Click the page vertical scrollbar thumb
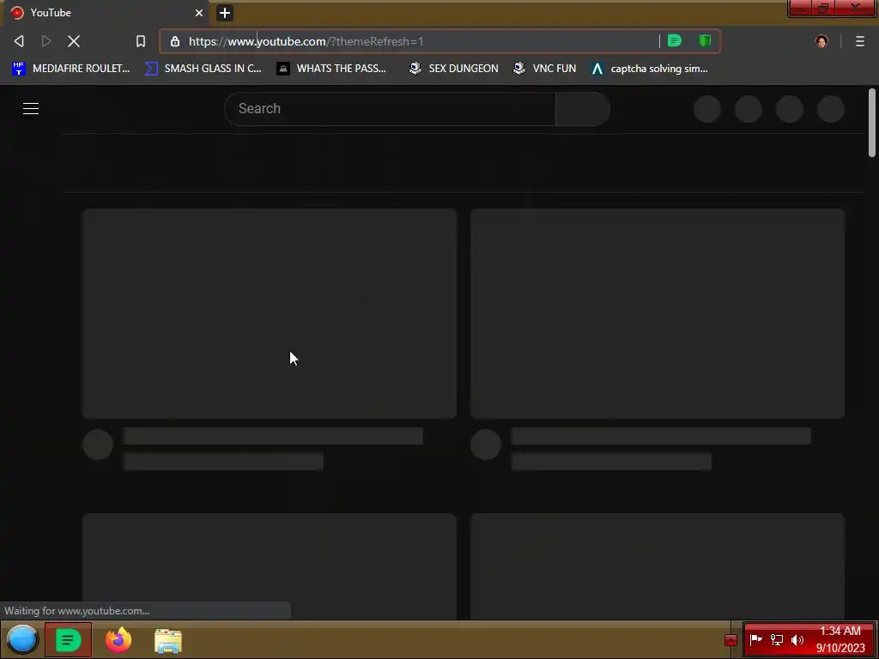 (872, 122)
